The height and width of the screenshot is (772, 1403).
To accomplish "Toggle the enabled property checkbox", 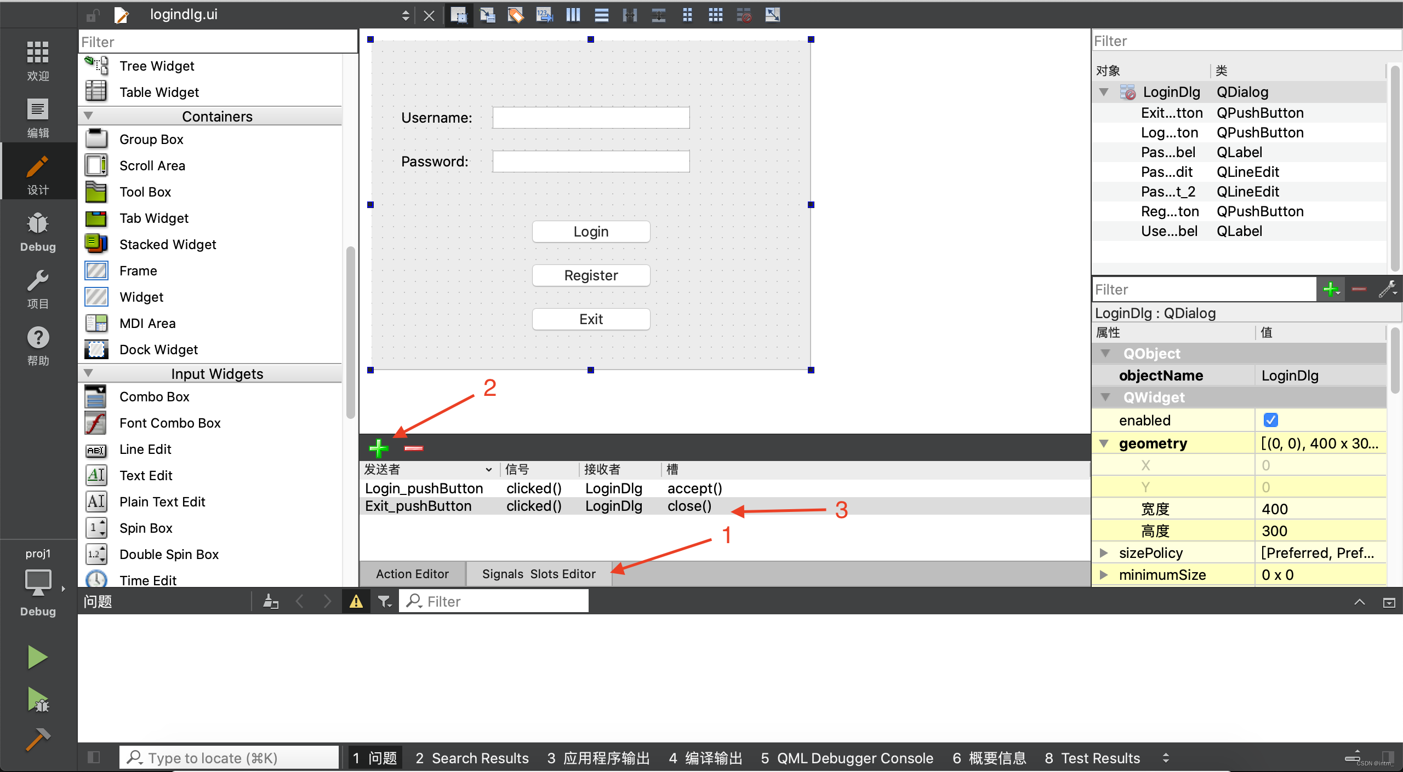I will [x=1270, y=420].
